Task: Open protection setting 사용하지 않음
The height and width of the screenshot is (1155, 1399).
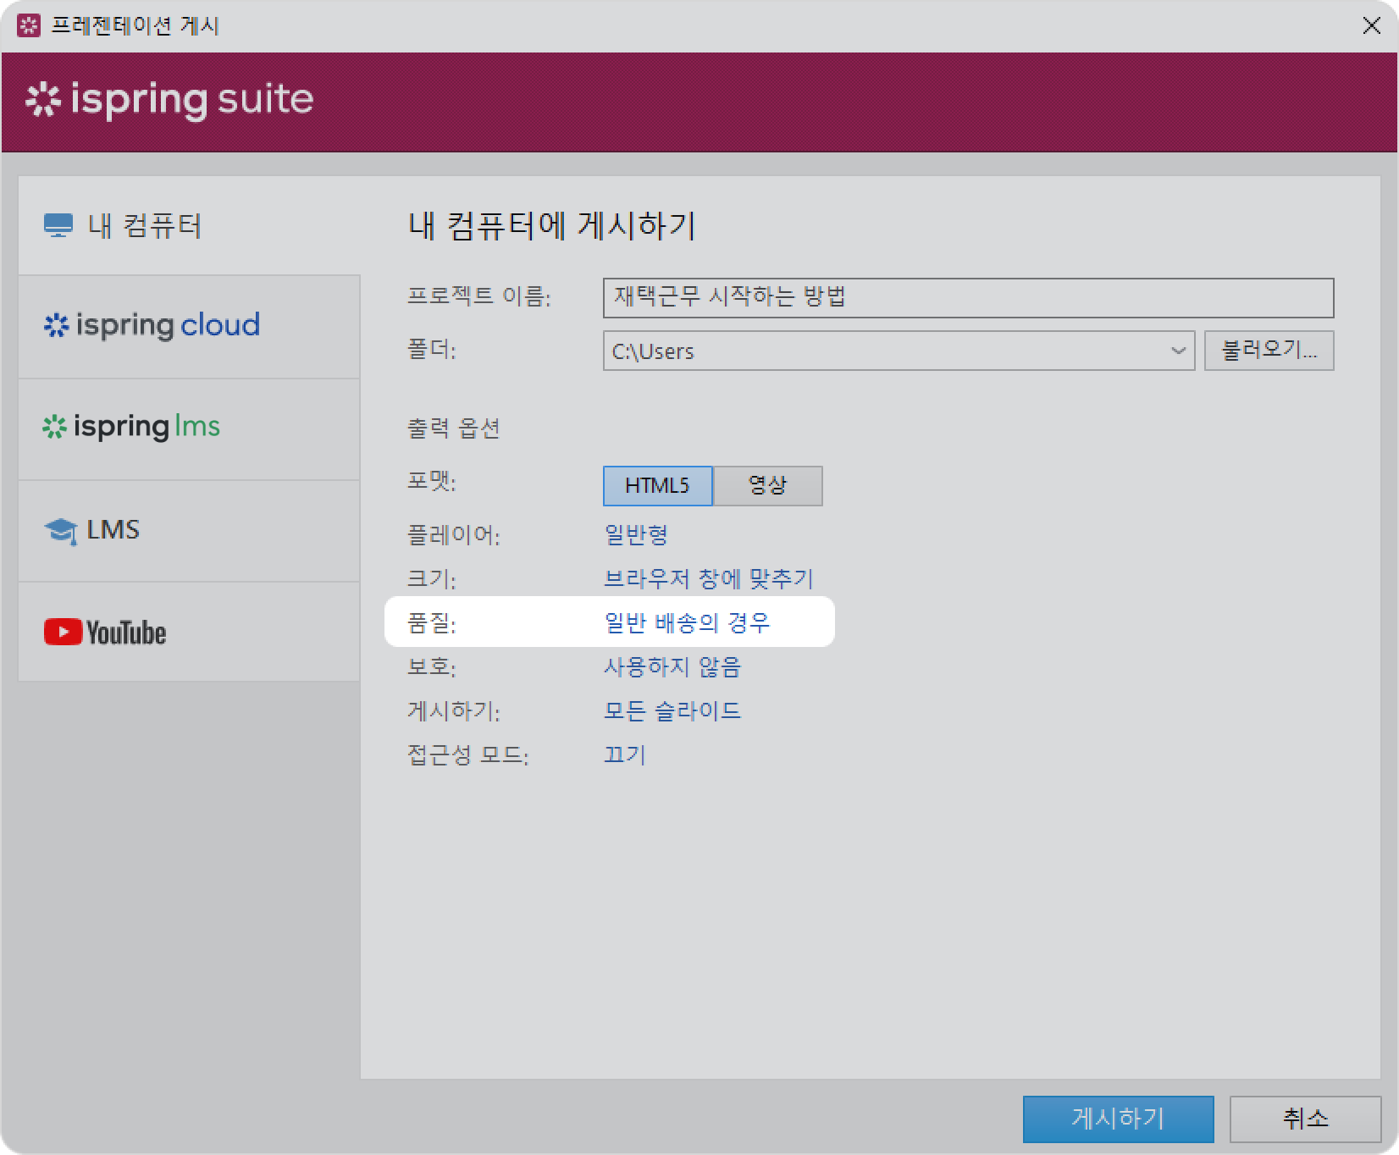Action: pyautogui.click(x=672, y=667)
